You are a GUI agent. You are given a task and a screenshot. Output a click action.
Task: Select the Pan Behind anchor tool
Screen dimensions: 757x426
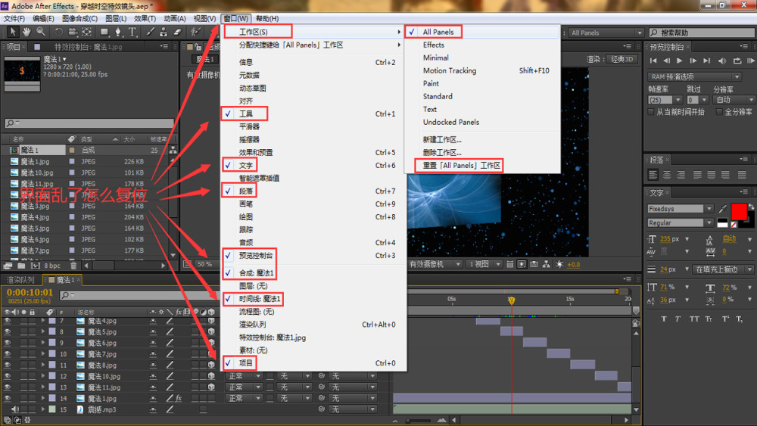pos(86,32)
